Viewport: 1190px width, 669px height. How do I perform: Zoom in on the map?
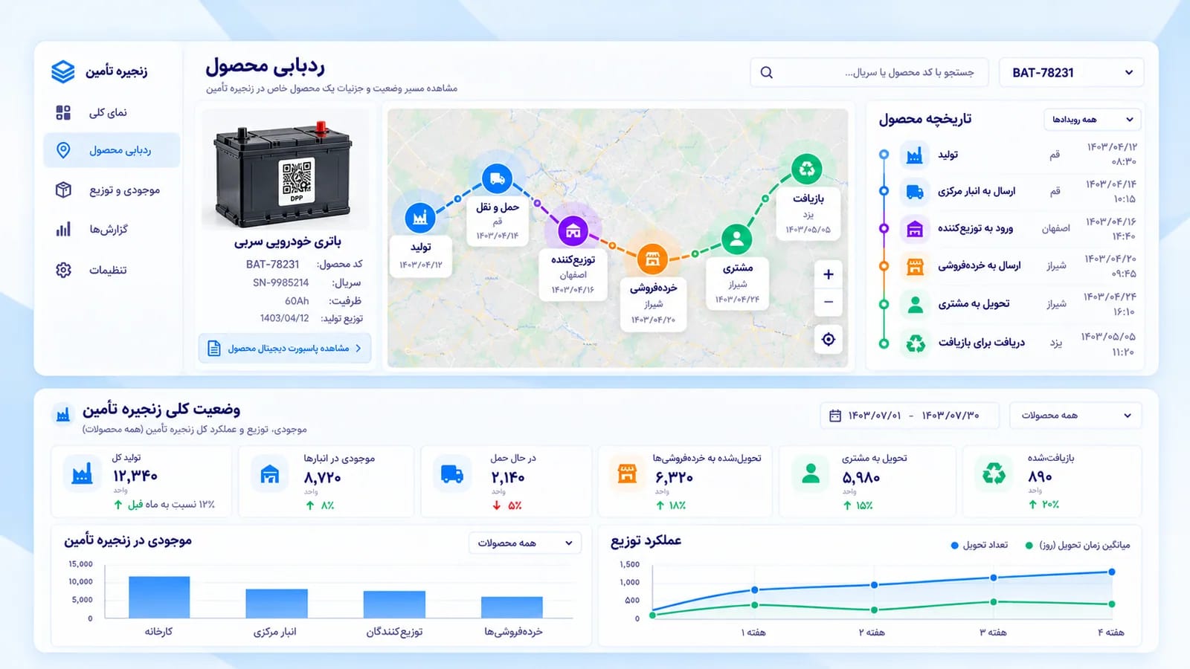[x=829, y=274]
